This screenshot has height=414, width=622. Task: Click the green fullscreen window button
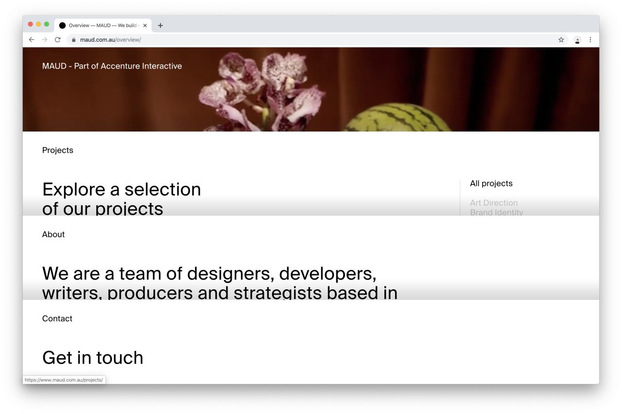[x=47, y=24]
